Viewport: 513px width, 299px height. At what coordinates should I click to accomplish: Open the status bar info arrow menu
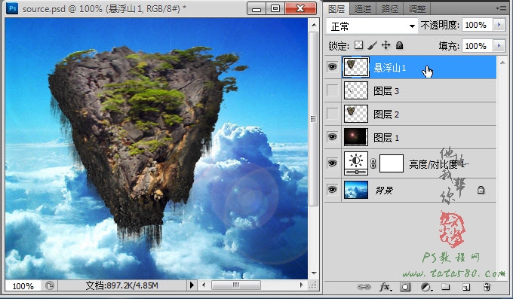tap(192, 285)
